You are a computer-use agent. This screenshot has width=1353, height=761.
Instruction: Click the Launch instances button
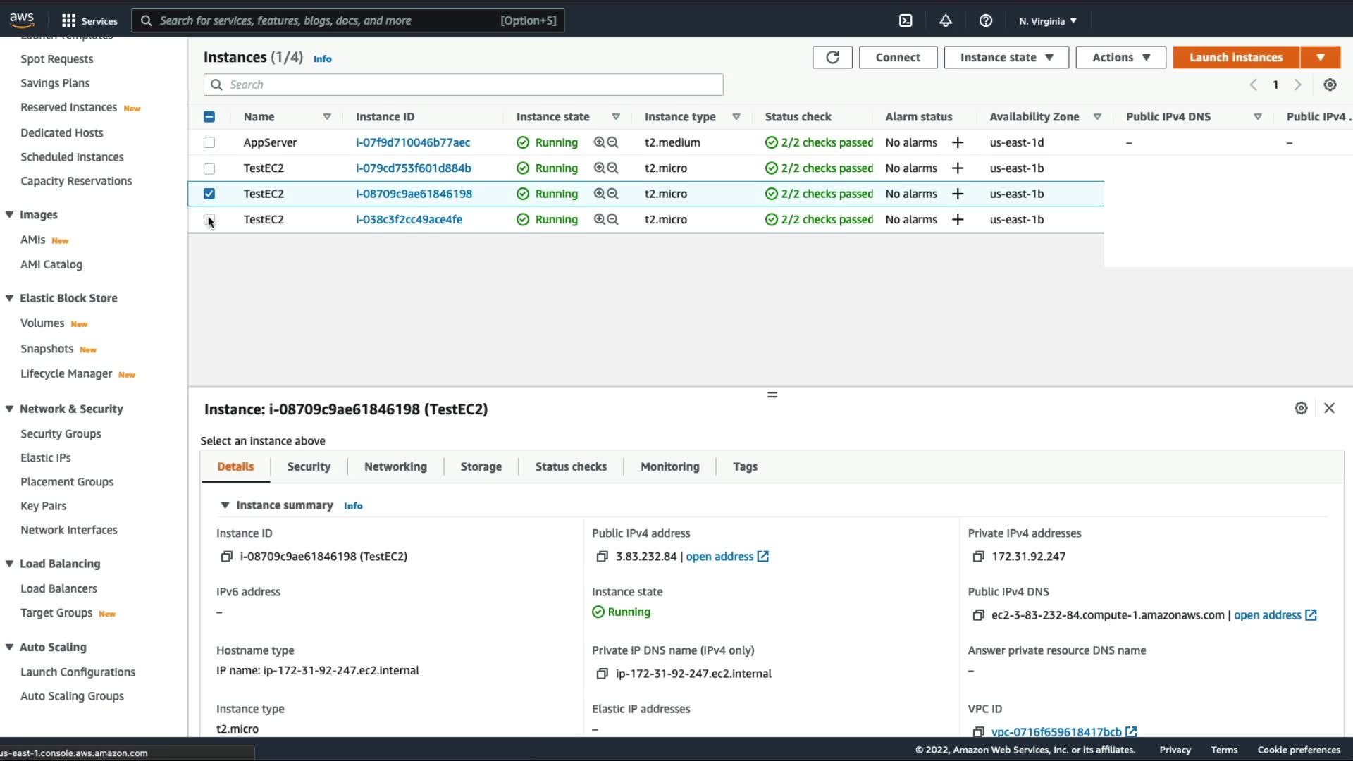click(x=1235, y=57)
